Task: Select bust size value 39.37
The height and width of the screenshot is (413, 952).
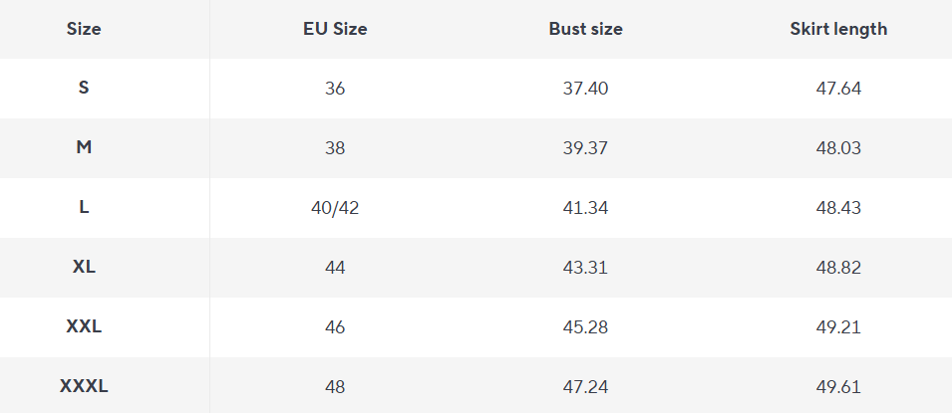Action: pyautogui.click(x=585, y=148)
